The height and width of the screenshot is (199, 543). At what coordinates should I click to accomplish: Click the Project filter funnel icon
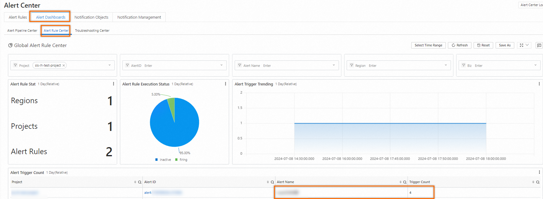point(15,65)
